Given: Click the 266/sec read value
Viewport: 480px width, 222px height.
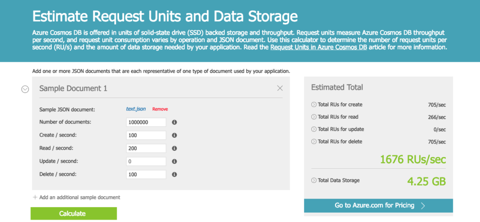Looking at the screenshot, I should (x=437, y=117).
